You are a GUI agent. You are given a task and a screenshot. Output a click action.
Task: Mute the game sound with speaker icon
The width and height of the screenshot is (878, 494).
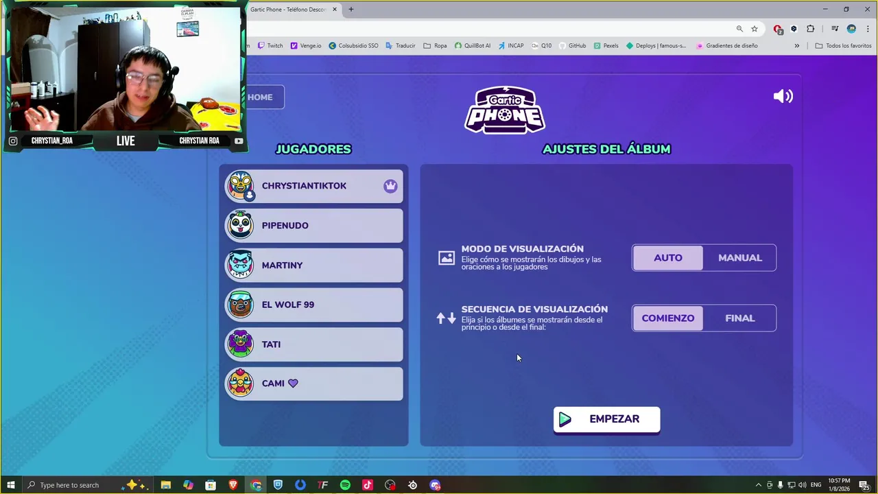pos(783,96)
